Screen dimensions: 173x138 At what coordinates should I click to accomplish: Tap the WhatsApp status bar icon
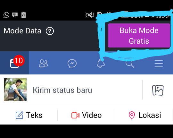click(6, 15)
